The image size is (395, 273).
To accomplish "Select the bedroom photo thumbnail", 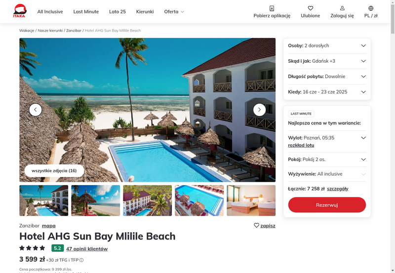I will [251, 200].
